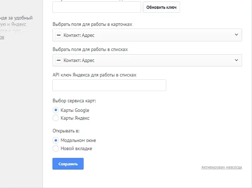Select Карты Google radio option
The image size is (252, 188).
coord(56,110)
